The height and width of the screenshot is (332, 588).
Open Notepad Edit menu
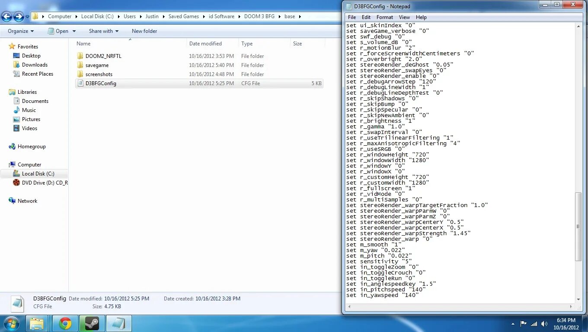click(x=366, y=17)
